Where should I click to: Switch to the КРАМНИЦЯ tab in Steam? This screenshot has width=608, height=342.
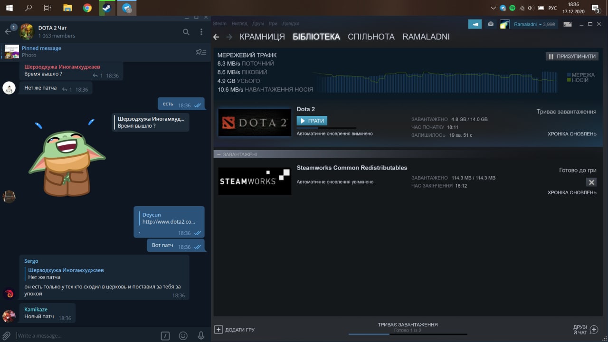pos(262,37)
